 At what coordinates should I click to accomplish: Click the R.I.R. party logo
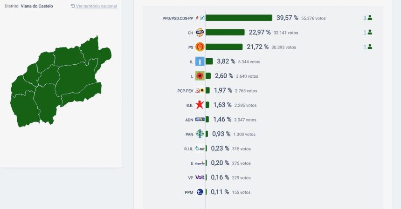pyautogui.click(x=200, y=148)
